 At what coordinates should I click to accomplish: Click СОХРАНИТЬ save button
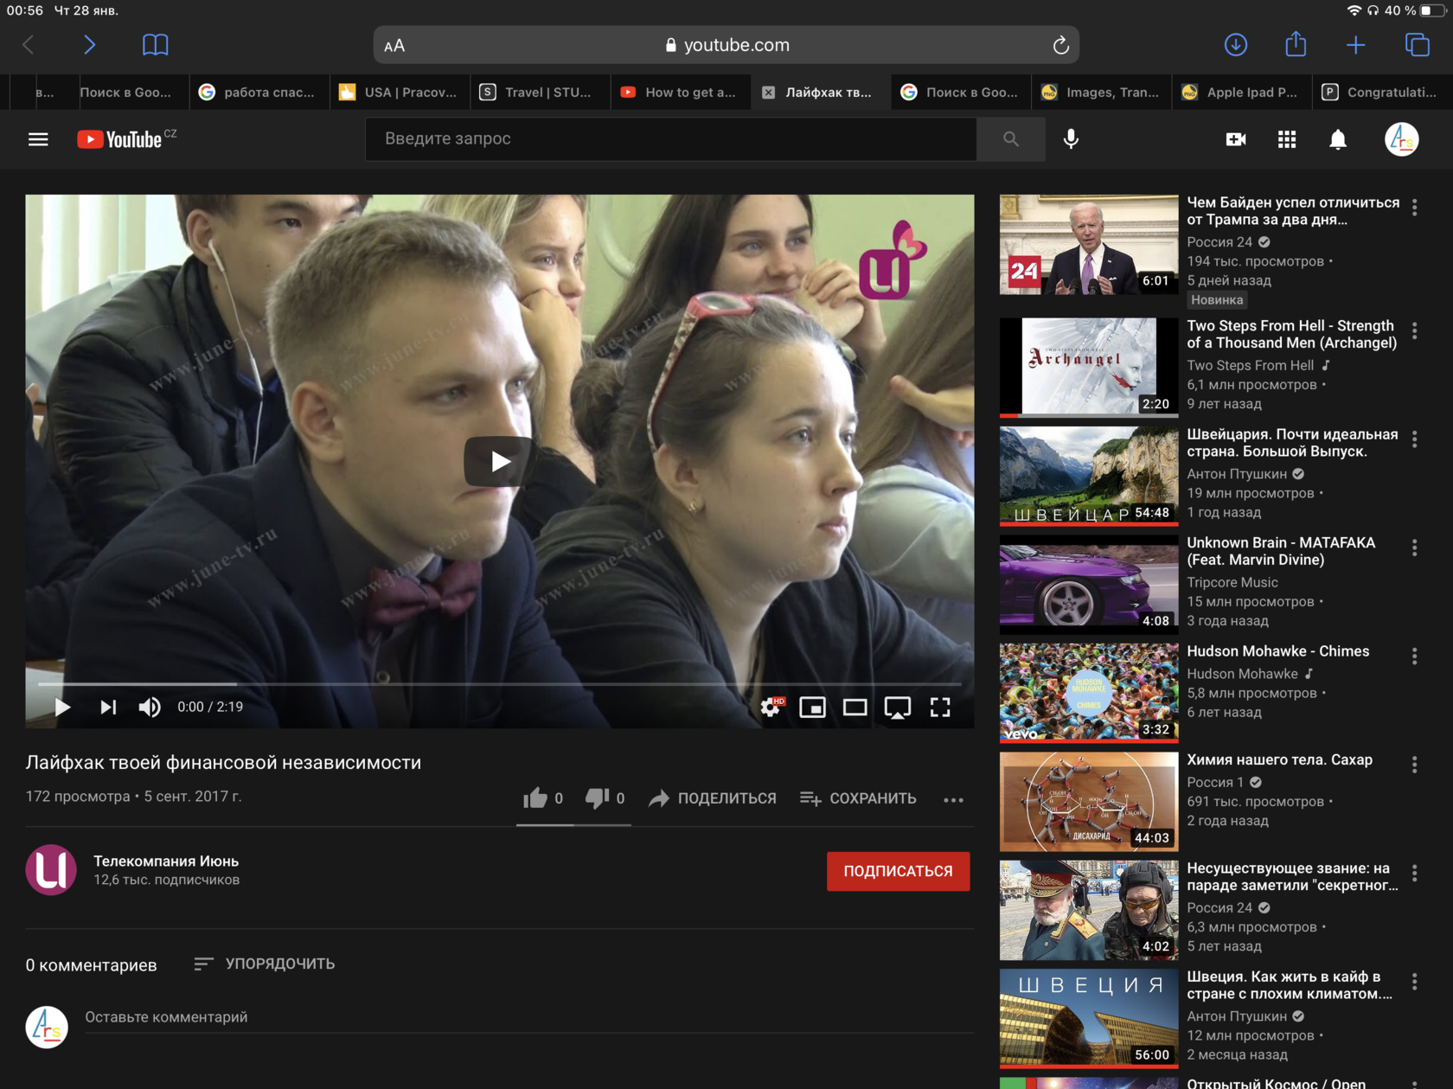coord(858,798)
